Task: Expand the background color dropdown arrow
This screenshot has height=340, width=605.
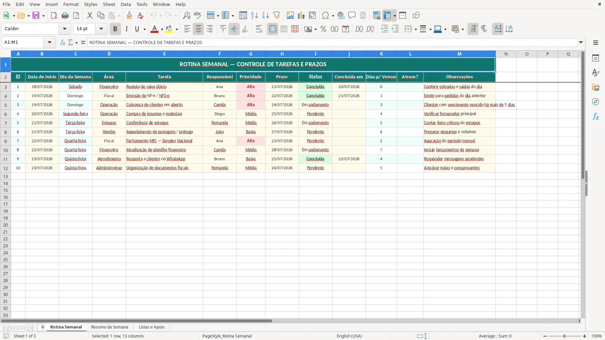Action: click(x=176, y=29)
